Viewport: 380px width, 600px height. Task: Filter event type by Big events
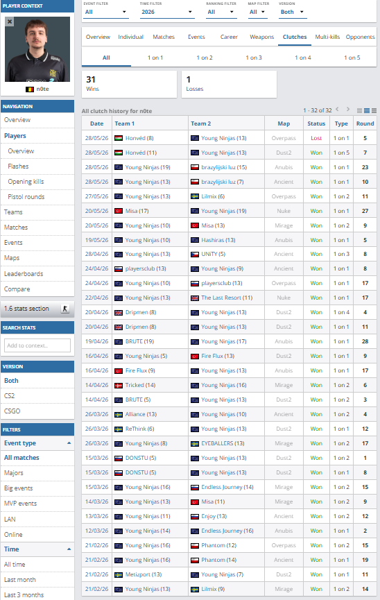pos(37,488)
